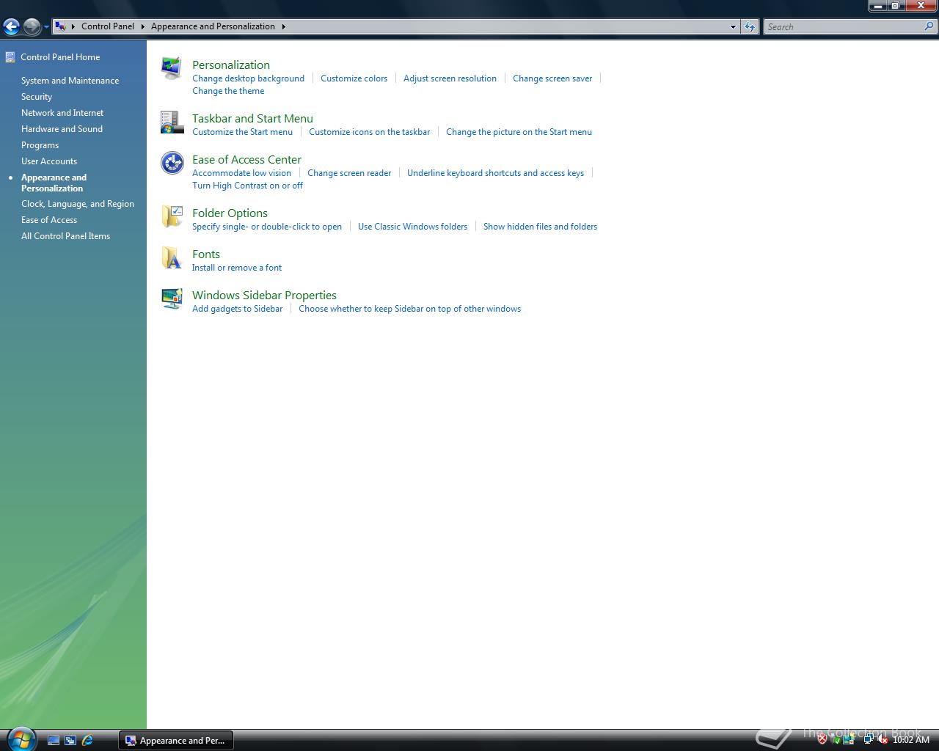Click Change the picture on the Start menu
Viewport: 939px width, 751px height.
[519, 132]
